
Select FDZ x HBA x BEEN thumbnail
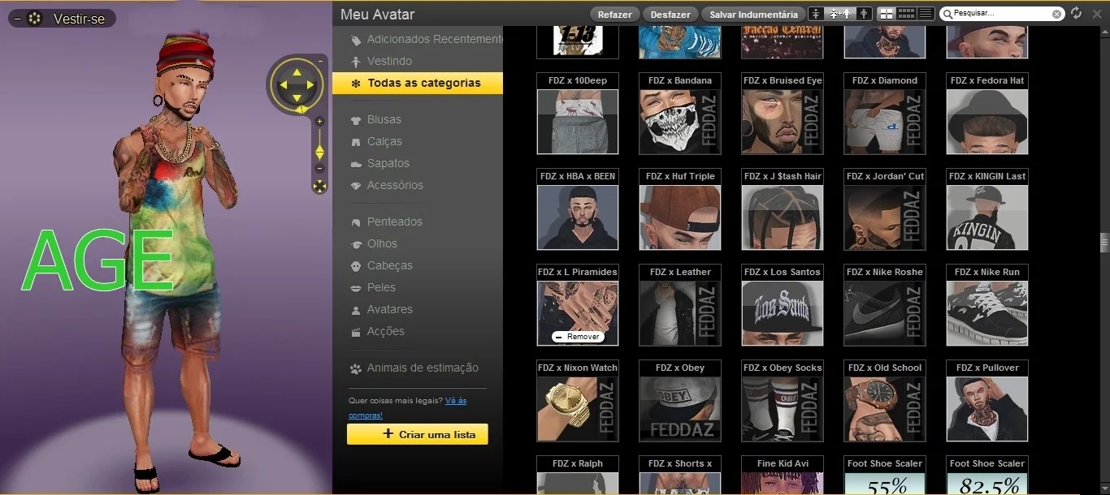point(578,217)
